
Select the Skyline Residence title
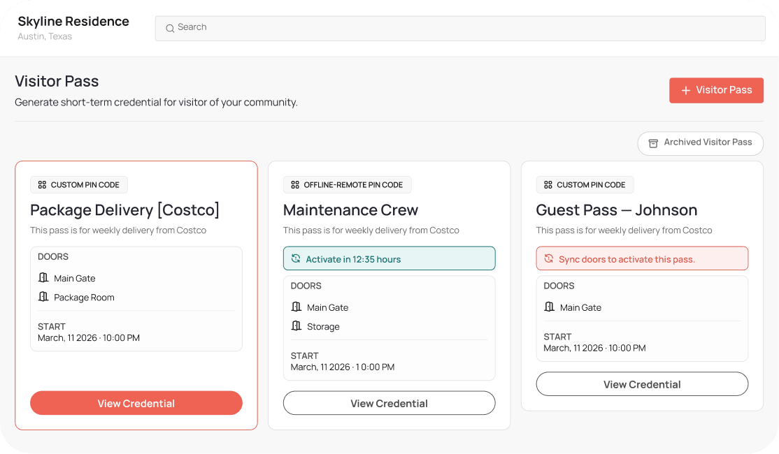tap(73, 22)
